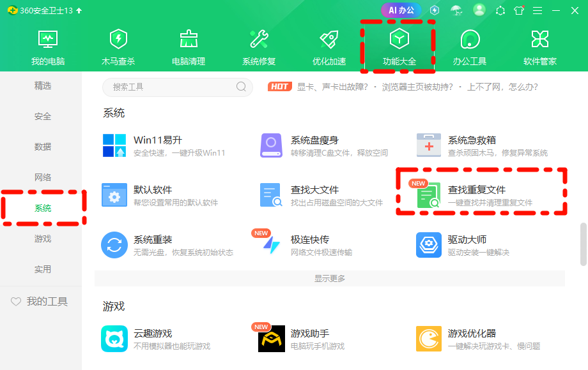Click the text 一键查找并清理重复文件

point(490,203)
